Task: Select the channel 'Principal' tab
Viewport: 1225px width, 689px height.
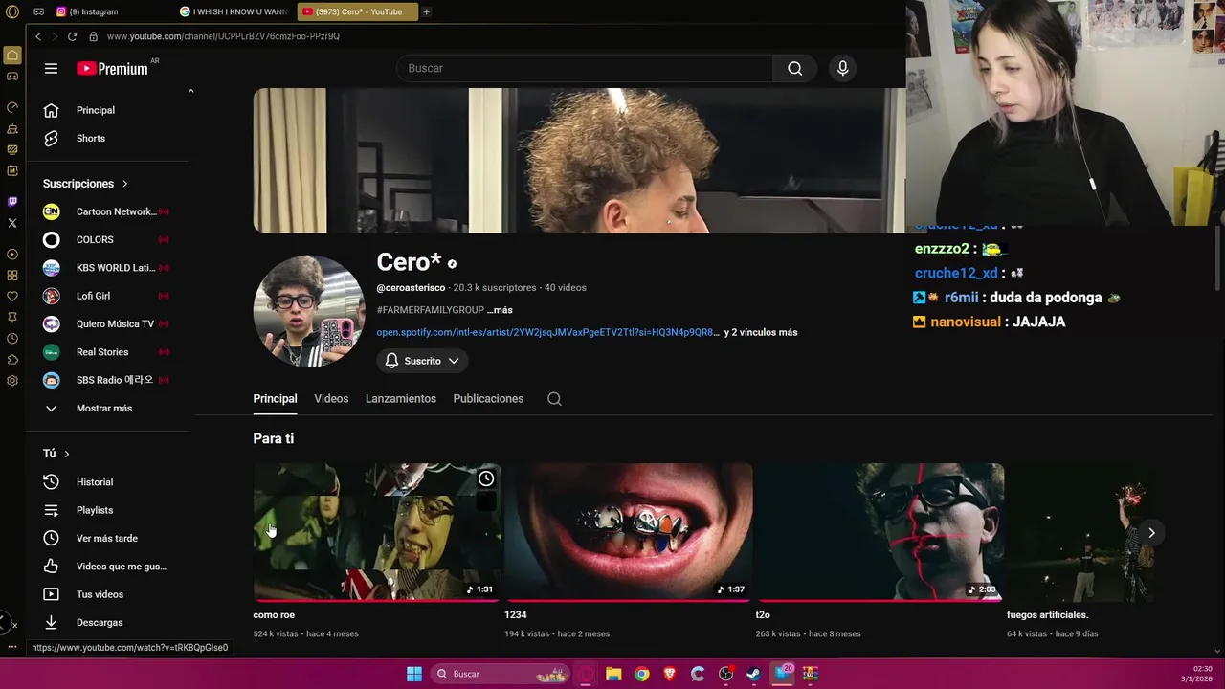Action: [275, 399]
